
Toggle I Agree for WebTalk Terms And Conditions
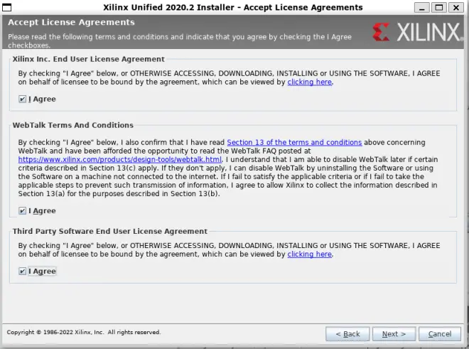[x=23, y=210]
